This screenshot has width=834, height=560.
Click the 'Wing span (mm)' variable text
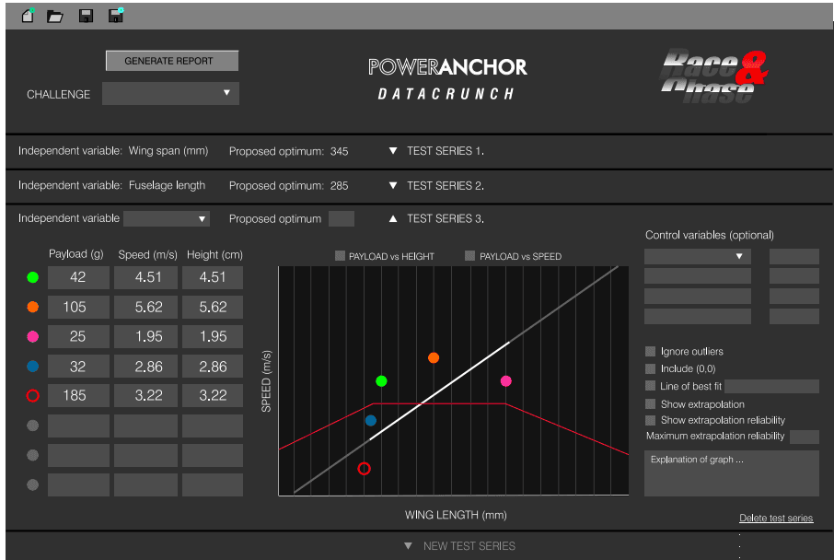pos(168,151)
